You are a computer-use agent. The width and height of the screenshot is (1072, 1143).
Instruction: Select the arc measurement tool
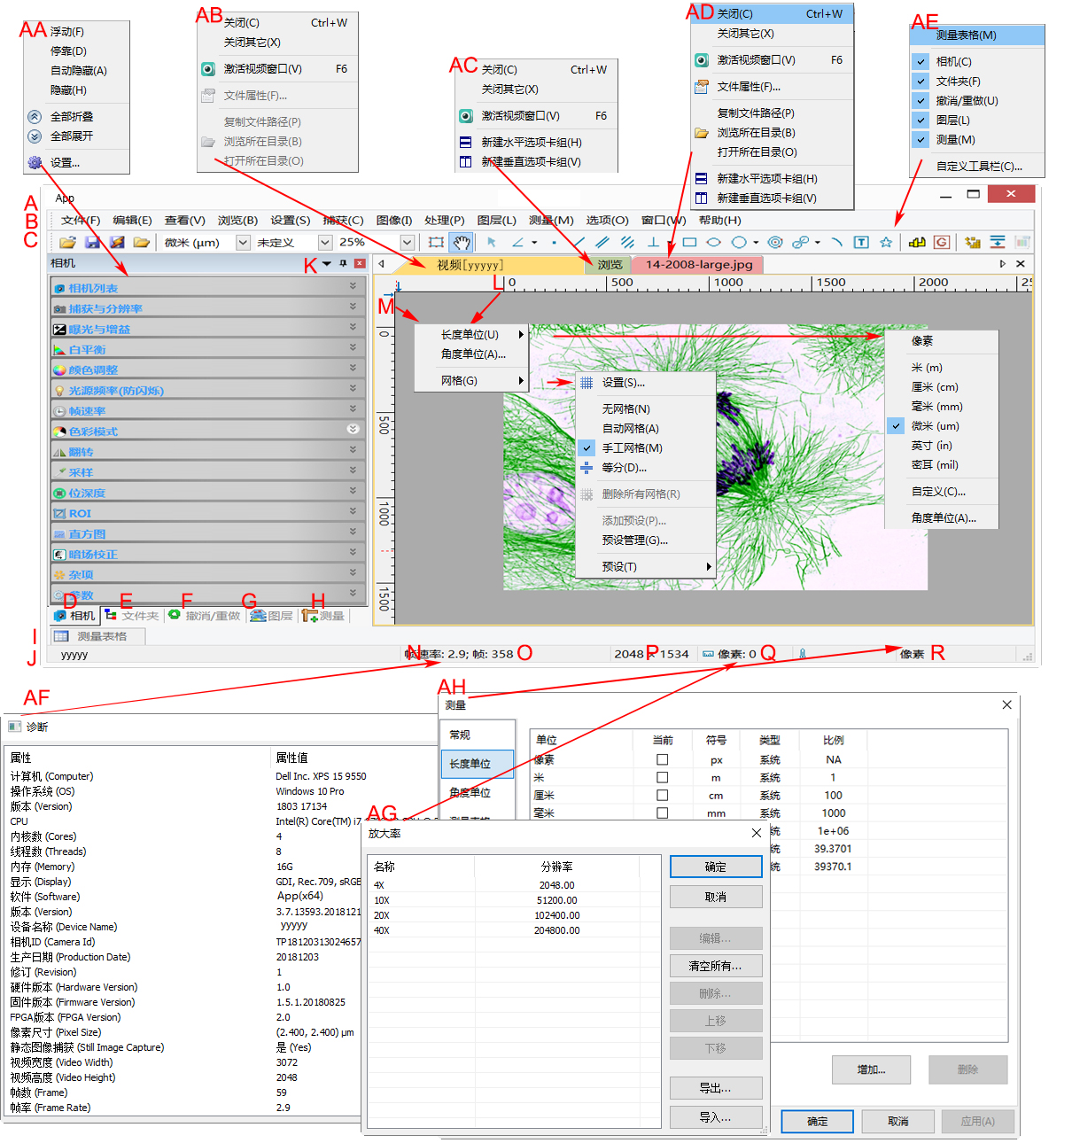pyautogui.click(x=836, y=242)
